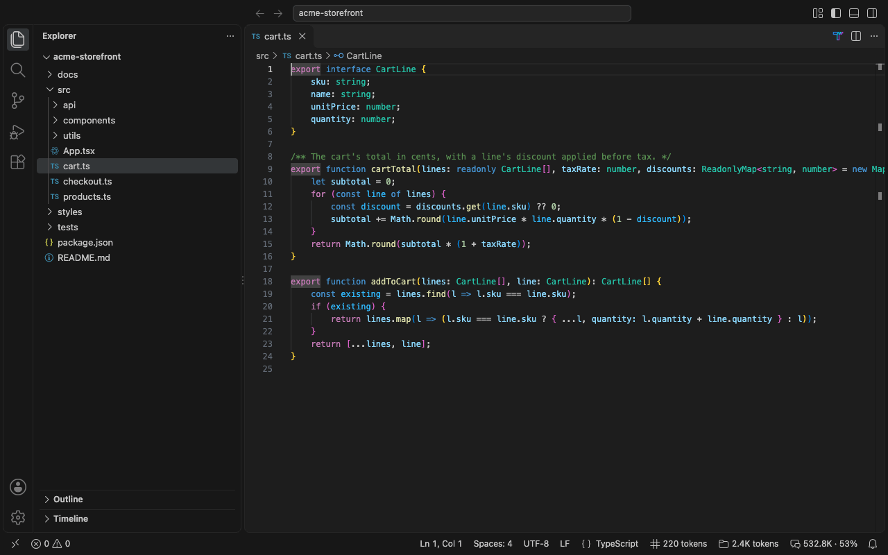Open the Source Control view
This screenshot has width=888, height=555.
(18, 101)
